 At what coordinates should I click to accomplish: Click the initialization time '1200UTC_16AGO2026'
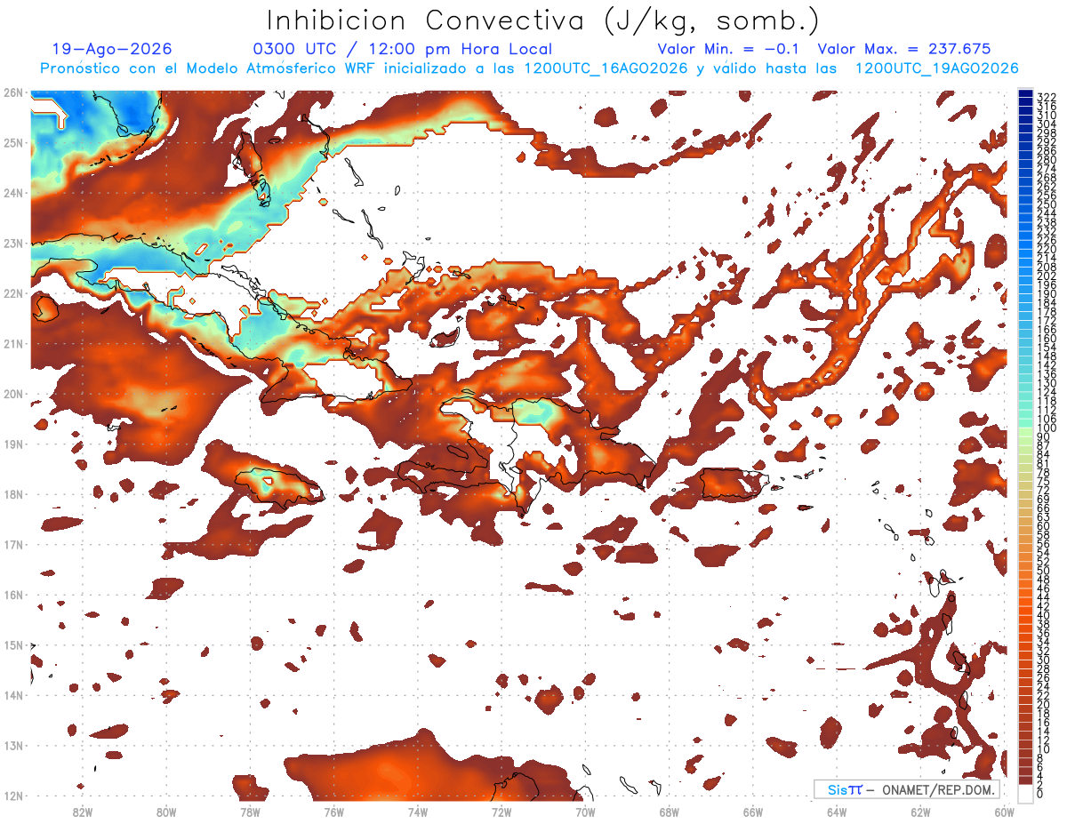tap(606, 68)
